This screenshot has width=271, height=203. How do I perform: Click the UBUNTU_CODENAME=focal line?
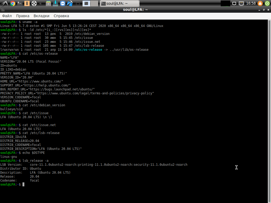pos(20,101)
